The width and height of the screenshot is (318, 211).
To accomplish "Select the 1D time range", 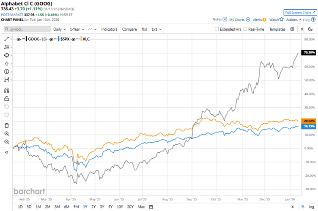I will [20, 207].
